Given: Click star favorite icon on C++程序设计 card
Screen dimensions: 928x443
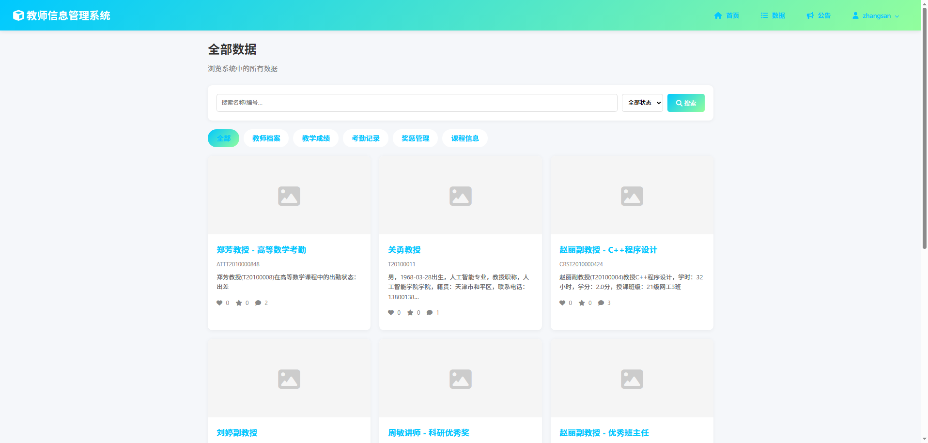Looking at the screenshot, I should (582, 303).
